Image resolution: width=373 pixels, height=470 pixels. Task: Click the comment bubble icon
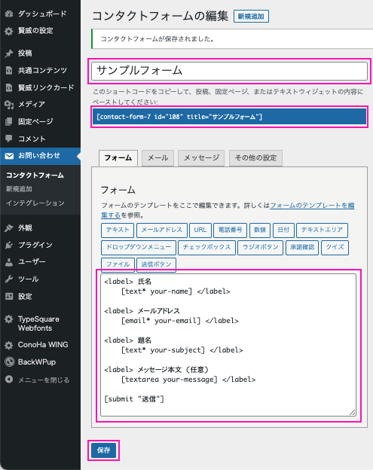(9, 139)
